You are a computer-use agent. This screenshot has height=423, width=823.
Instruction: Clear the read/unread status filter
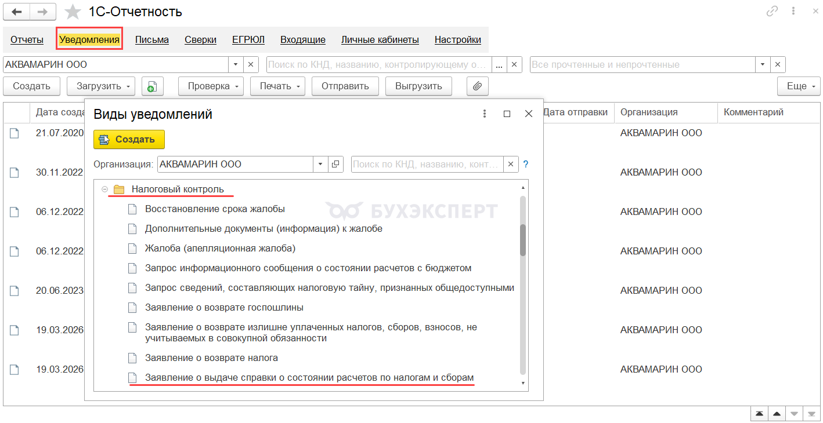point(778,65)
